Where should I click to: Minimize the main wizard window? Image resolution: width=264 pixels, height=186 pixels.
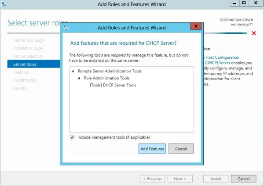click(235, 3)
